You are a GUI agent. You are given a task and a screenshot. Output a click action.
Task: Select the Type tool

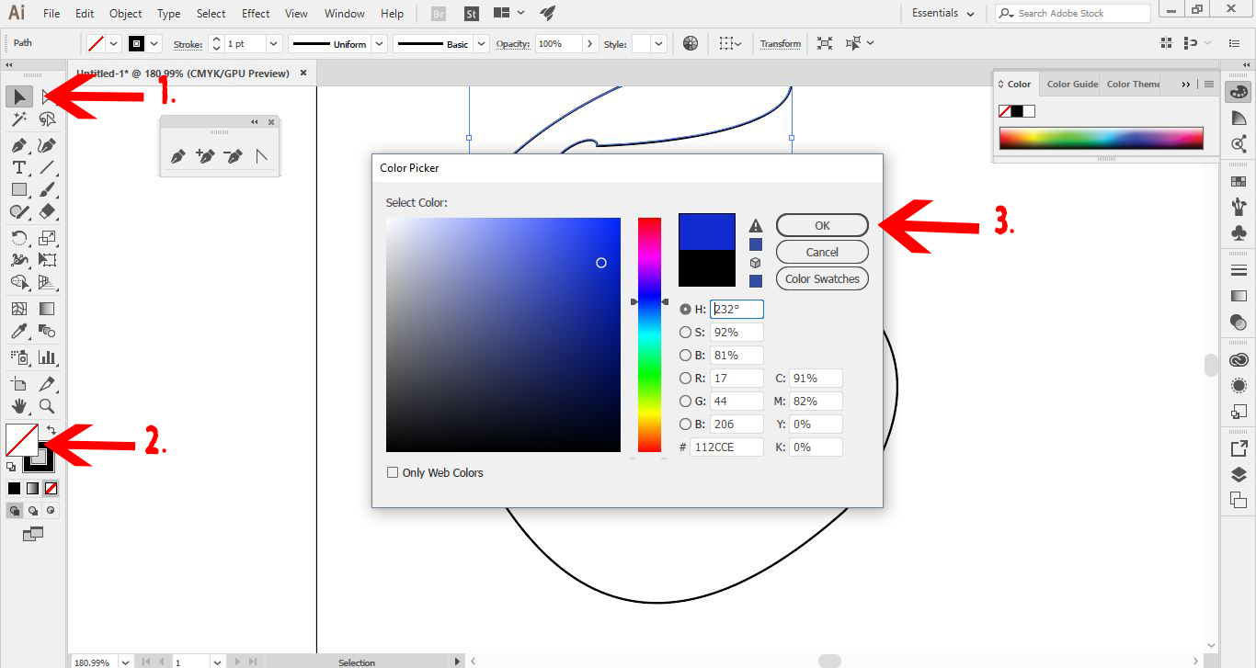pyautogui.click(x=19, y=167)
